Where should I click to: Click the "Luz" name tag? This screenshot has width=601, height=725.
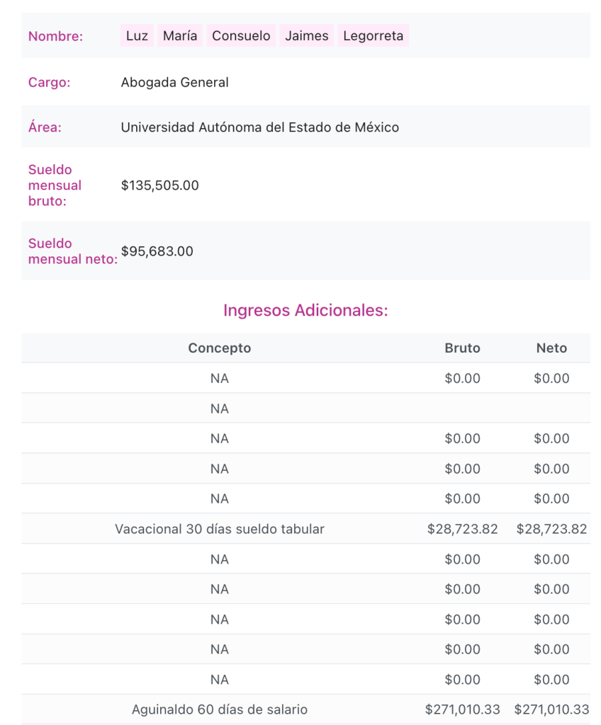click(137, 36)
